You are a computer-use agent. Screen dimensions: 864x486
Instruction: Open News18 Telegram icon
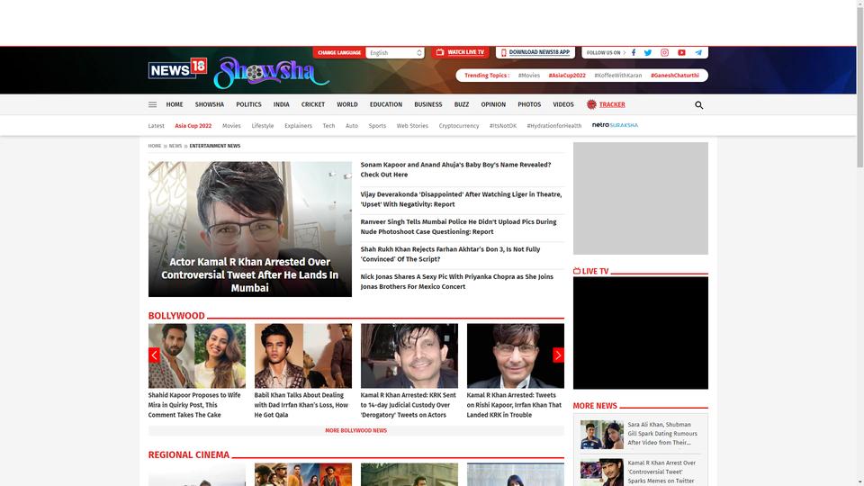[698, 52]
